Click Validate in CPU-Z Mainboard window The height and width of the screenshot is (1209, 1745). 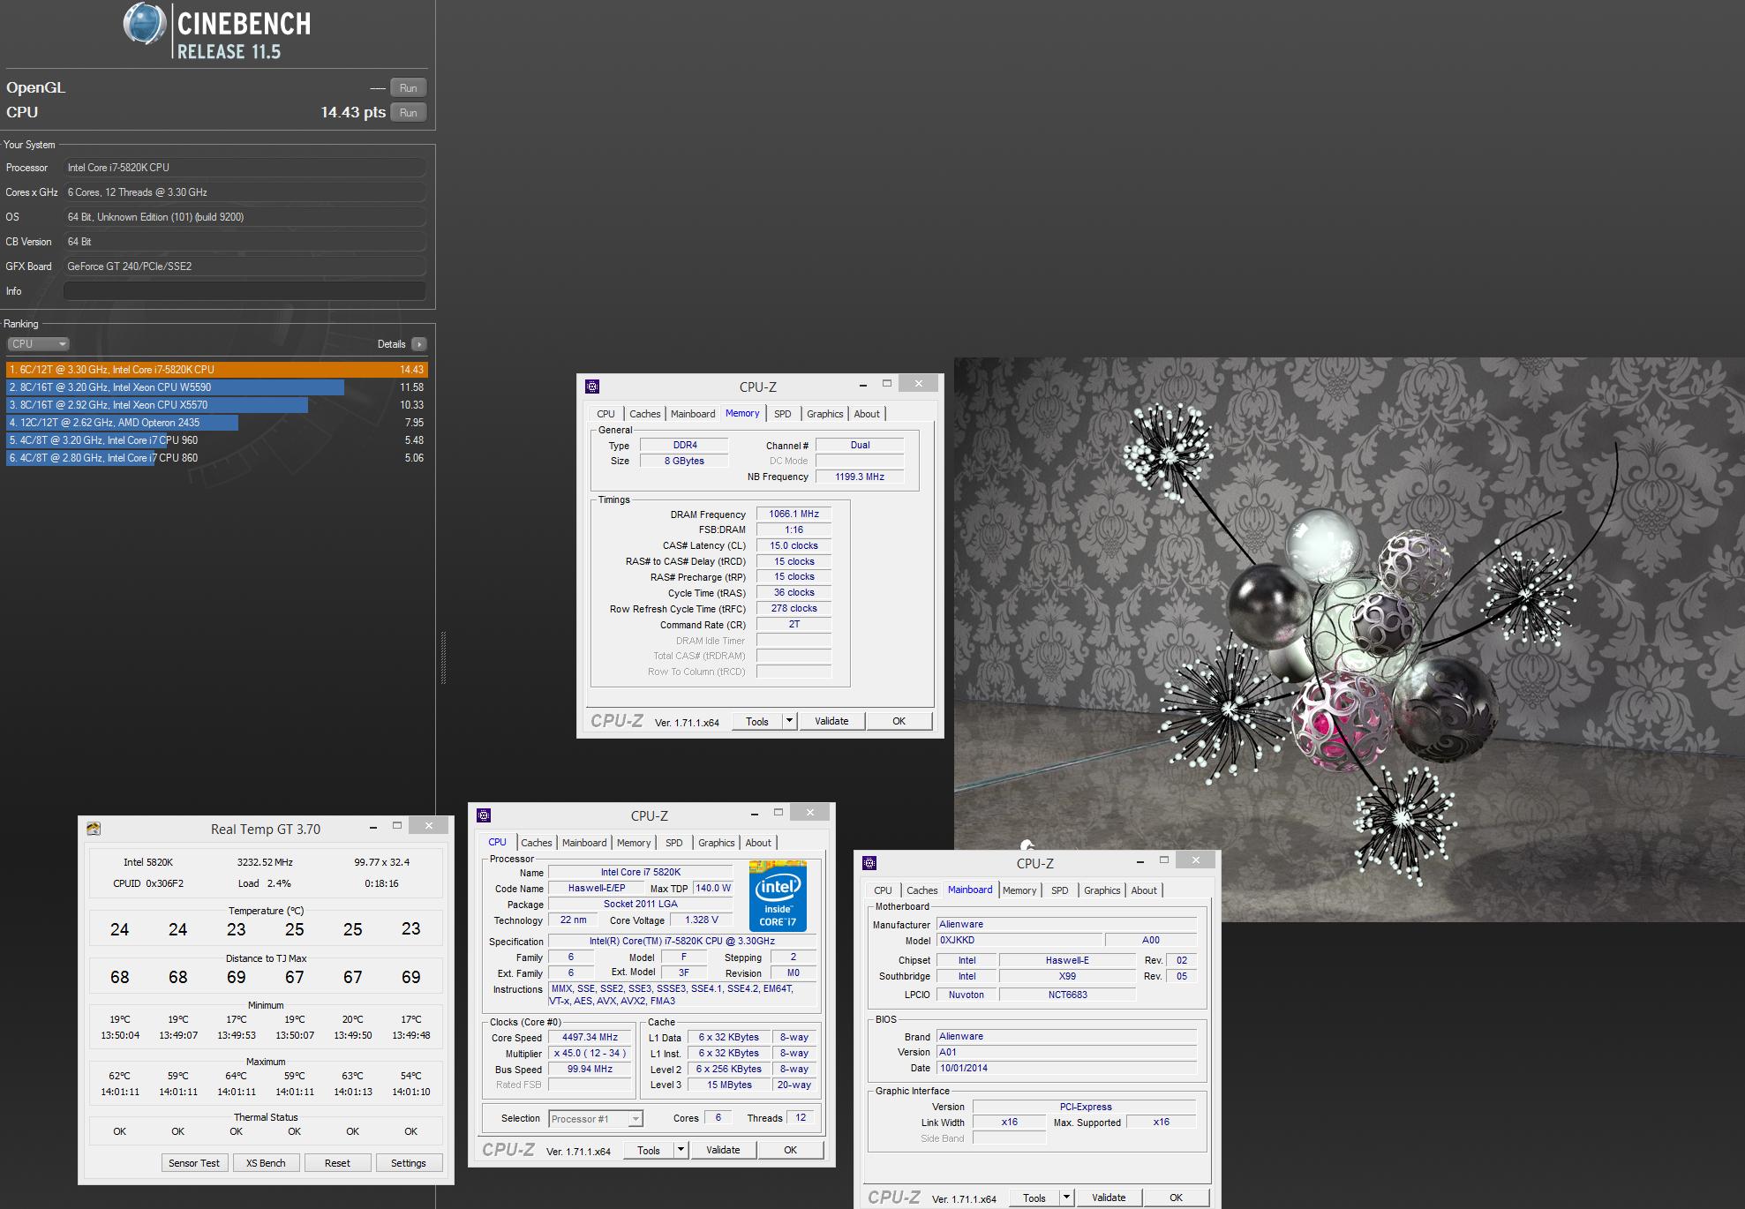pyautogui.click(x=1109, y=1198)
